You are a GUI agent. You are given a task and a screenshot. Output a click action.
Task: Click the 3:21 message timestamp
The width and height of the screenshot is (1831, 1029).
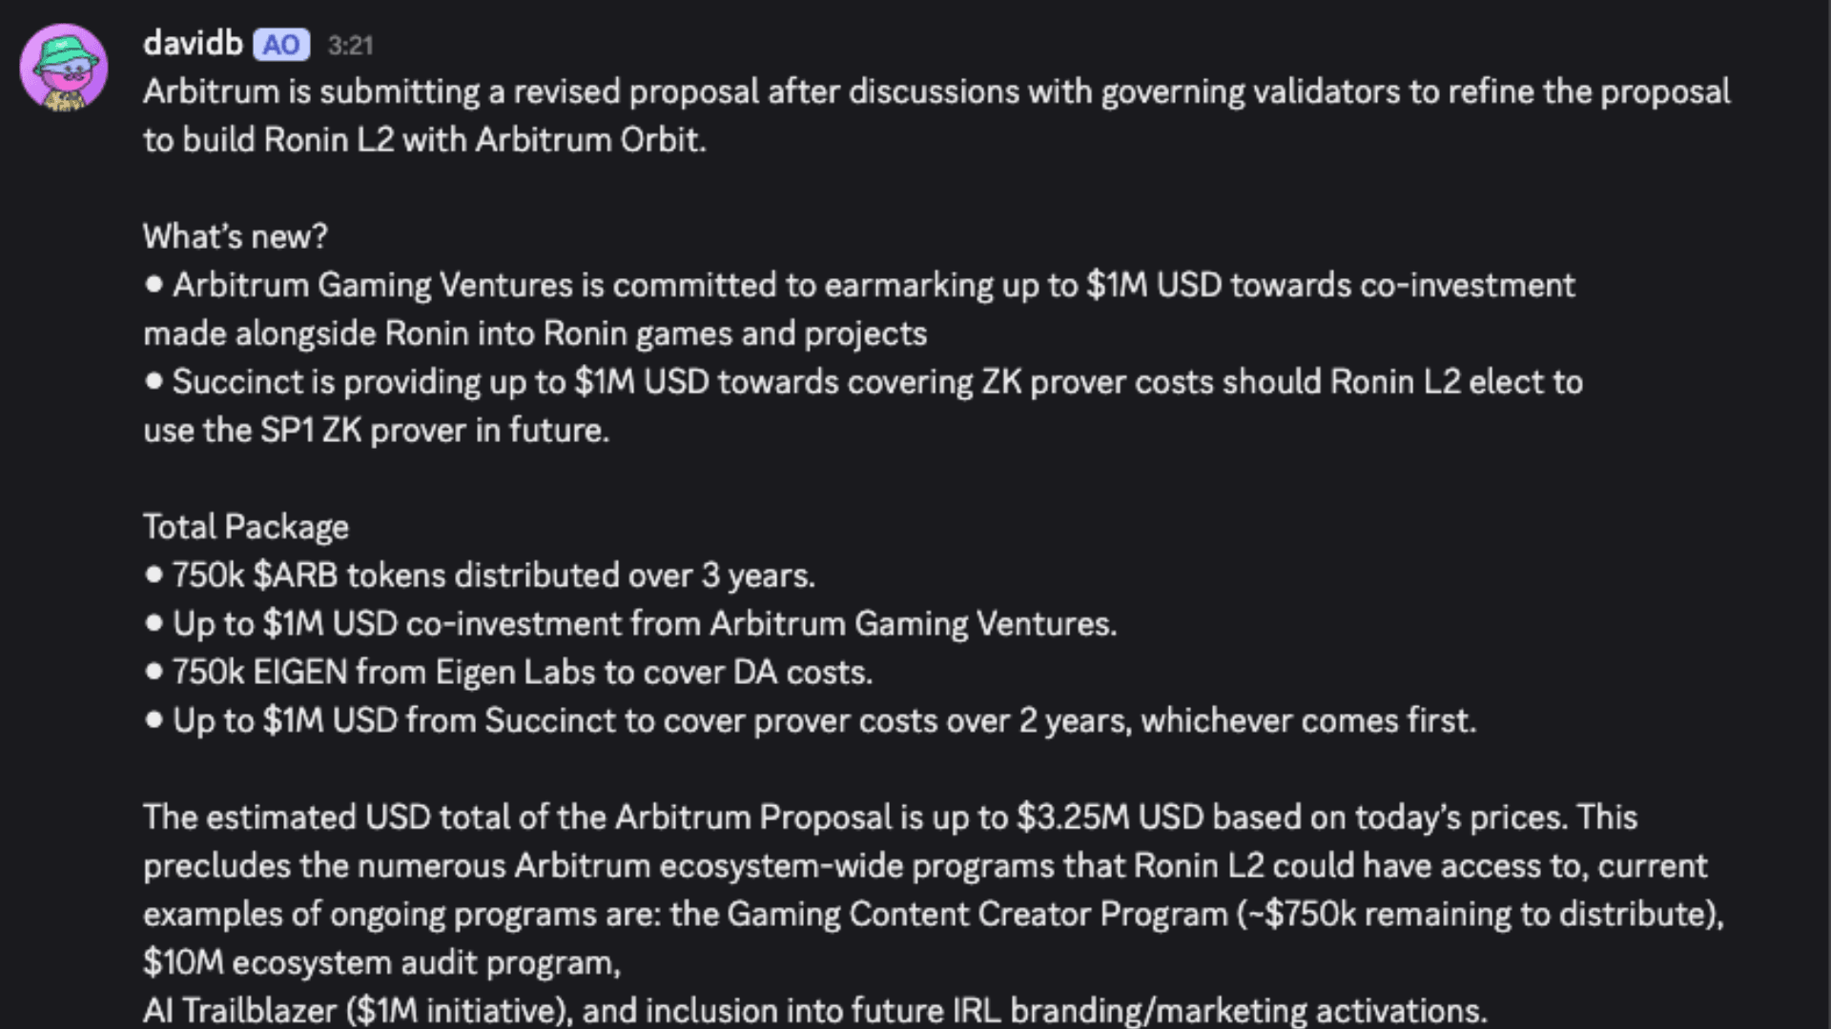point(350,46)
